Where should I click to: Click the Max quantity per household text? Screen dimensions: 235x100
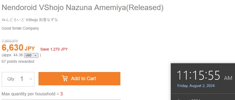coord(30,94)
